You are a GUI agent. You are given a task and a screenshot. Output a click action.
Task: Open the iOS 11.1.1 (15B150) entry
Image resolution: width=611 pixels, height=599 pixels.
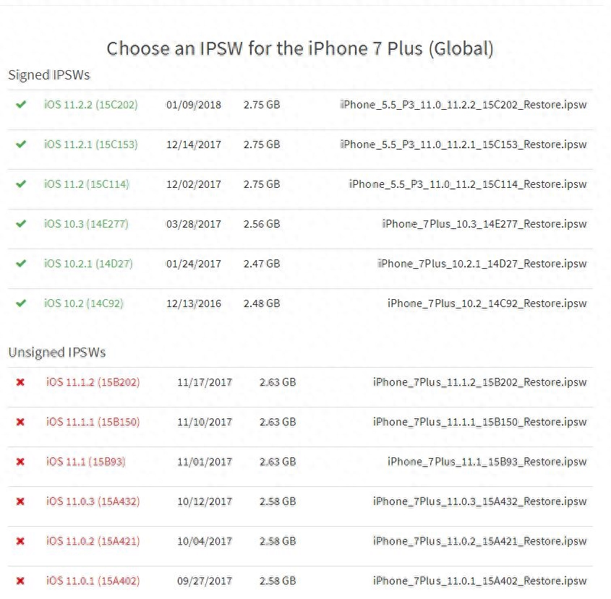pos(93,421)
